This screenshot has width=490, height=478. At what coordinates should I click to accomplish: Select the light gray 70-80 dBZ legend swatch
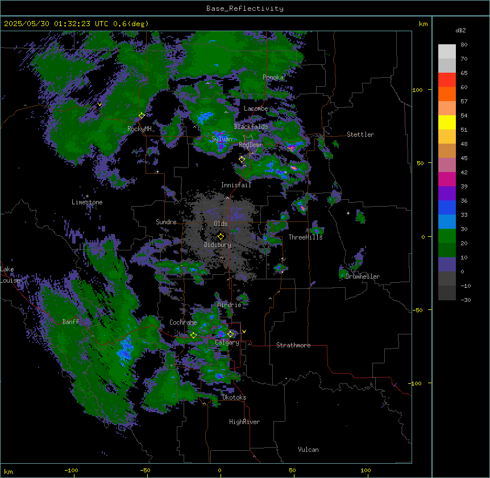(447, 52)
